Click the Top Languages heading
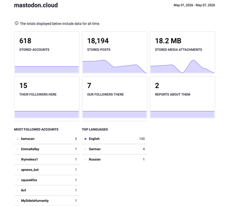242x206 pixels. click(95, 130)
